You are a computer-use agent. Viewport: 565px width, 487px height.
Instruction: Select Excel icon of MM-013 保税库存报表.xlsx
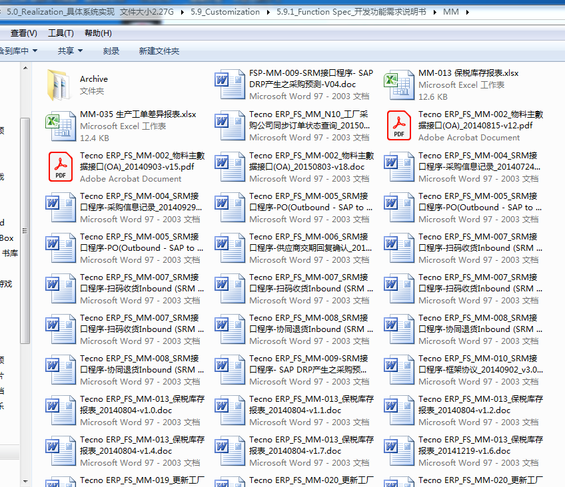(x=398, y=85)
